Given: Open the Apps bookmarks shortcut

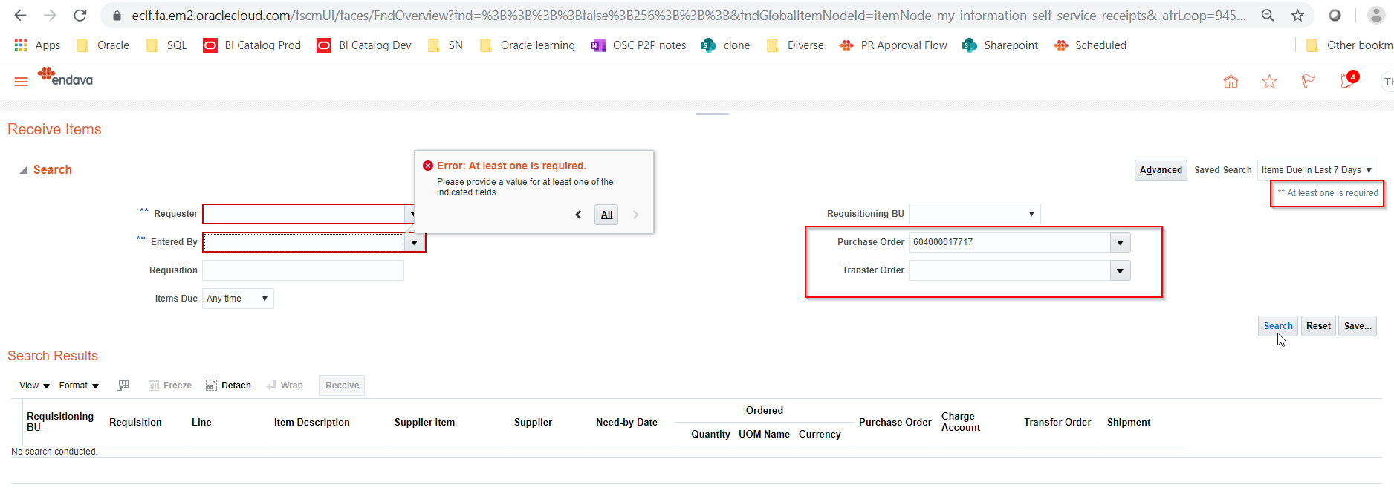Looking at the screenshot, I should coord(37,45).
